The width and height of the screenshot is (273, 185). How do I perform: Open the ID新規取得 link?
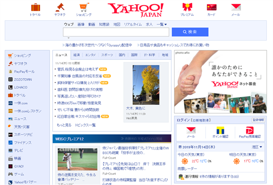(x=202, y=120)
